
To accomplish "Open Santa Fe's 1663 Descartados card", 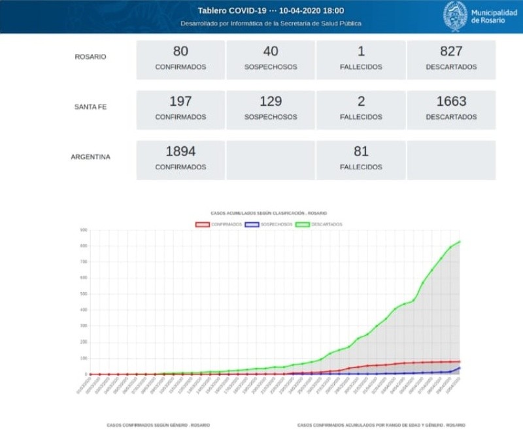I will [451, 109].
